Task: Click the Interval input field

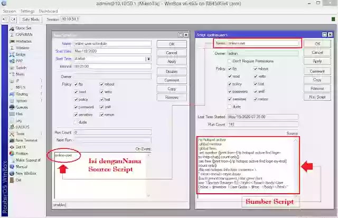Action: click(112, 67)
